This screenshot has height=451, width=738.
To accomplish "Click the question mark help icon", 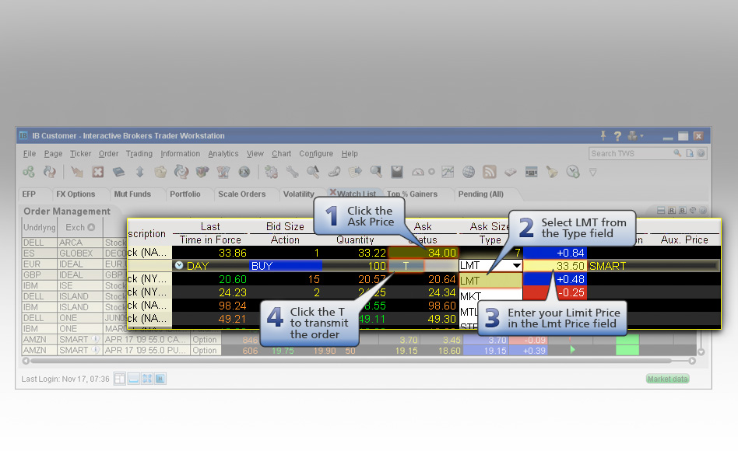I will 617,136.
